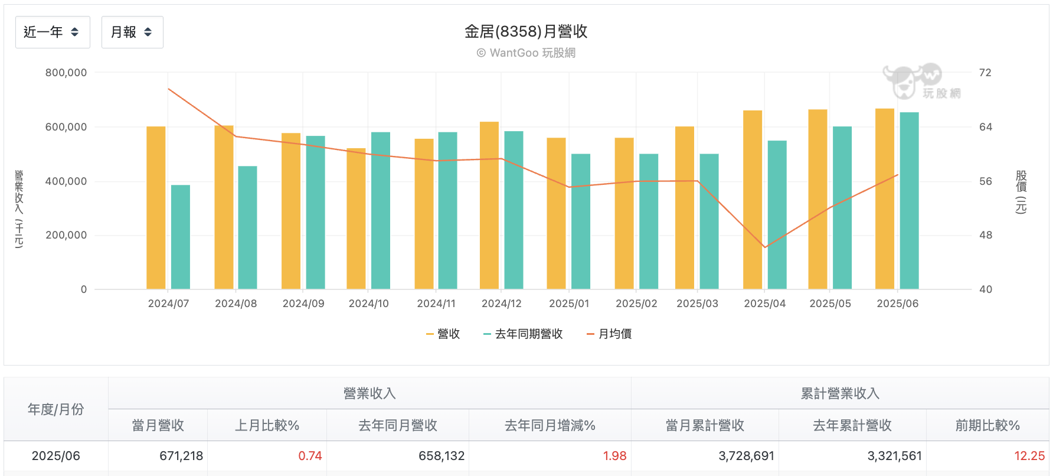Click the 2024/10 teal last-year bar

[x=381, y=211]
